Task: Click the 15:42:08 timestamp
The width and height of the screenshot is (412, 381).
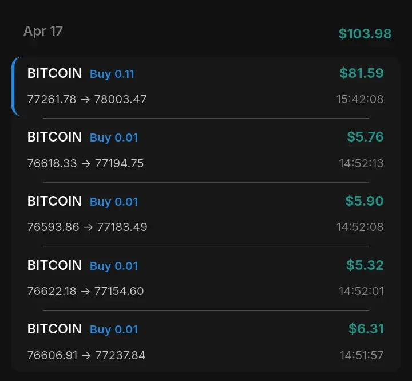Action: pyautogui.click(x=359, y=99)
